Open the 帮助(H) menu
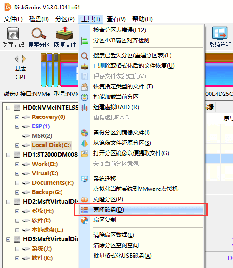The height and width of the screenshot is (268, 233). point(142,19)
